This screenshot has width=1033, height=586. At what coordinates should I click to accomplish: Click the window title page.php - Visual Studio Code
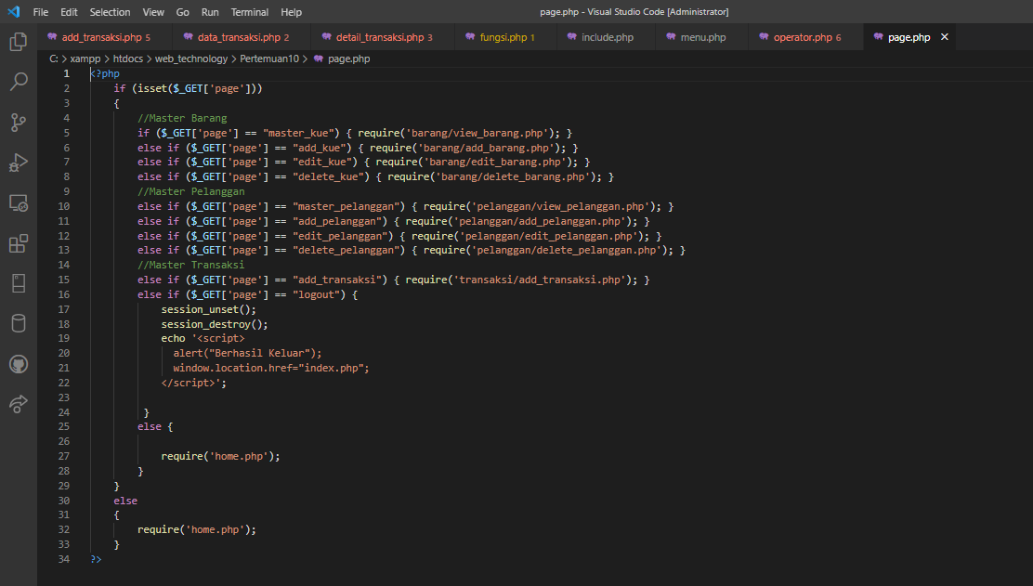(634, 12)
